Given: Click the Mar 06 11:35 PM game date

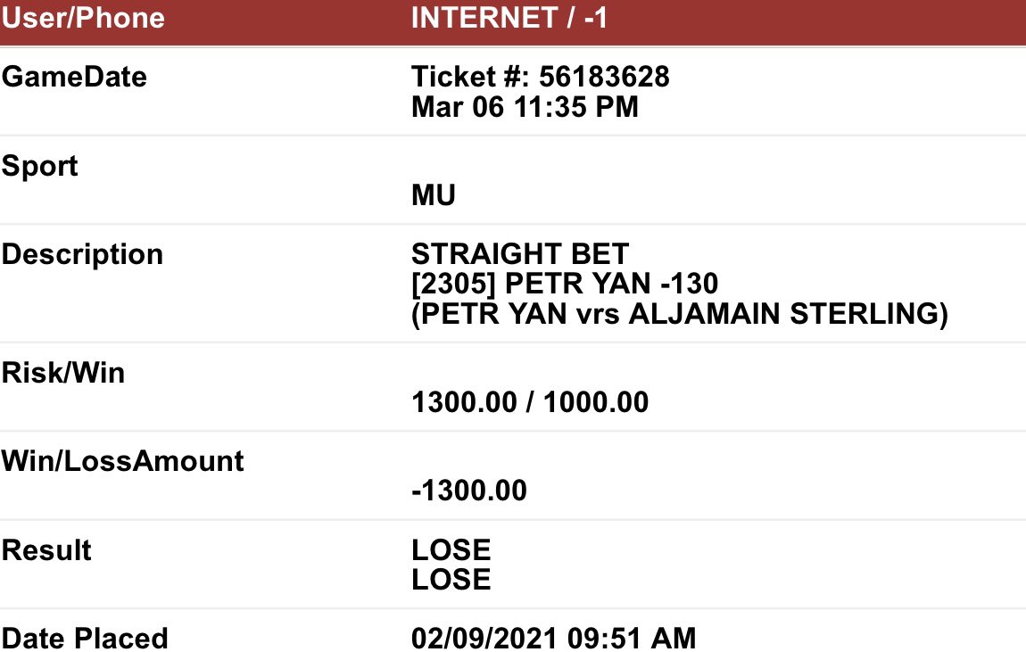Looking at the screenshot, I should coord(525,107).
